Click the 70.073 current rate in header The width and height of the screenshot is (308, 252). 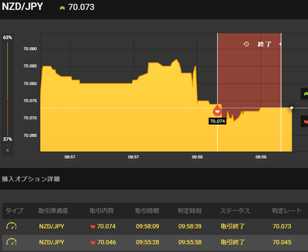(81, 7)
